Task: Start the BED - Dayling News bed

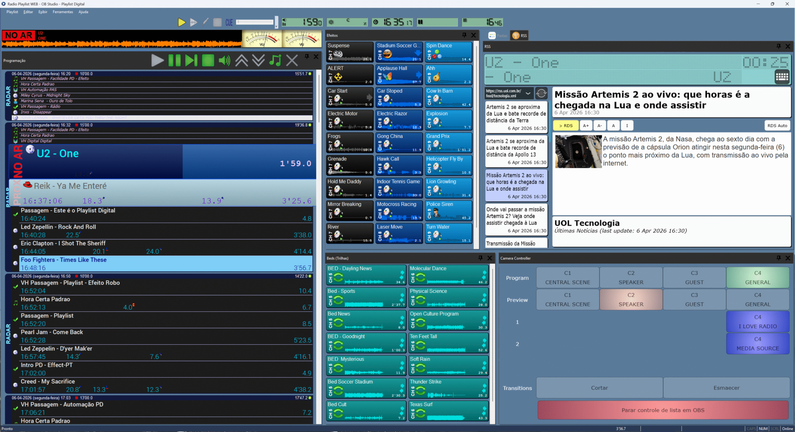Action: pos(366,275)
